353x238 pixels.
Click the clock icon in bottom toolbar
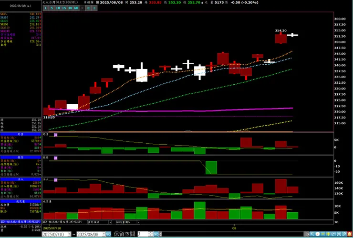pyautogui.click(x=317, y=234)
